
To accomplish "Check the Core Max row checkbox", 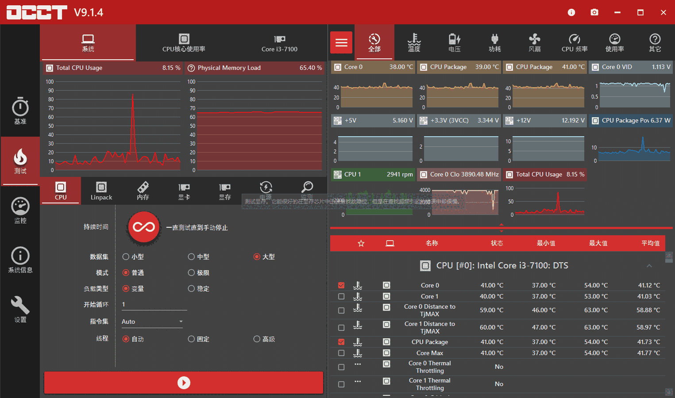I will click(x=341, y=353).
